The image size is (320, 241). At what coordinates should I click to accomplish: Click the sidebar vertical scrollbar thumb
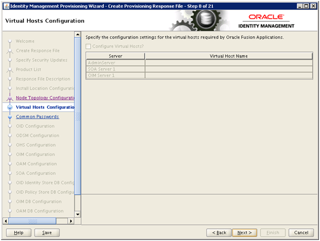pos(77,116)
